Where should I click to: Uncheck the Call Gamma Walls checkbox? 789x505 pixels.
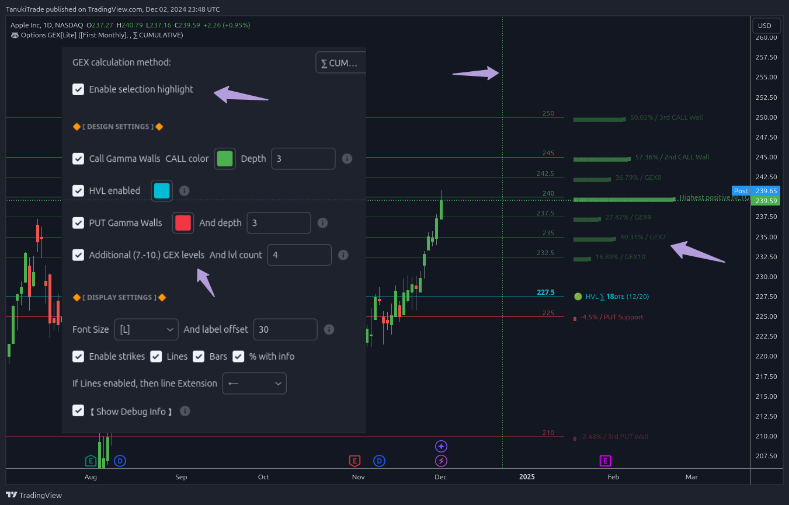[x=78, y=159]
